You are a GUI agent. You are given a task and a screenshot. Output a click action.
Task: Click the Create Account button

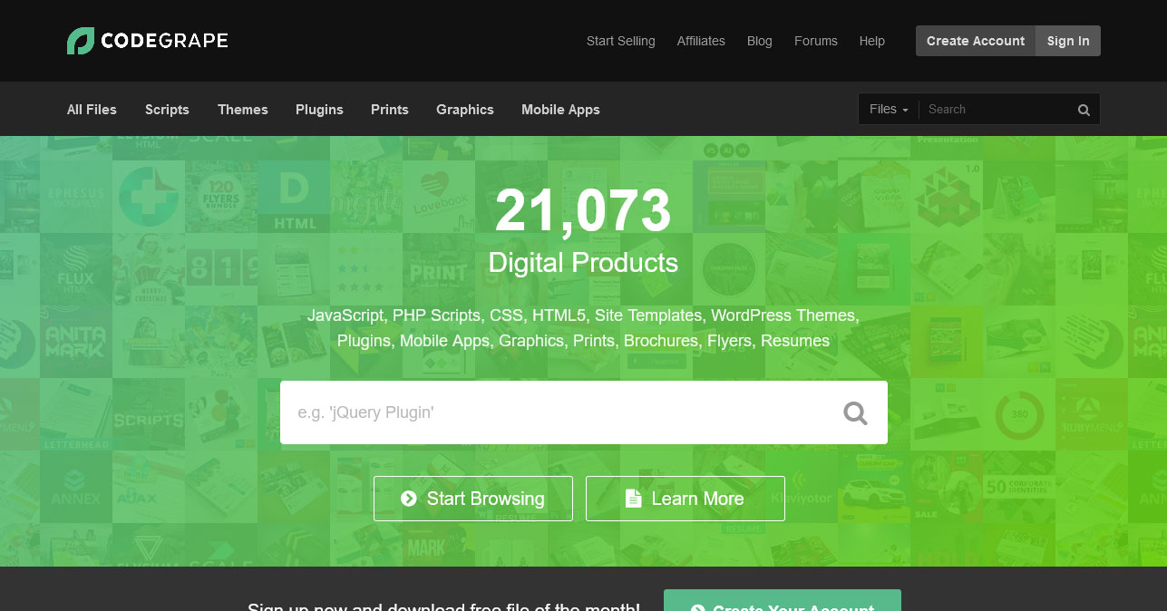pyautogui.click(x=976, y=41)
